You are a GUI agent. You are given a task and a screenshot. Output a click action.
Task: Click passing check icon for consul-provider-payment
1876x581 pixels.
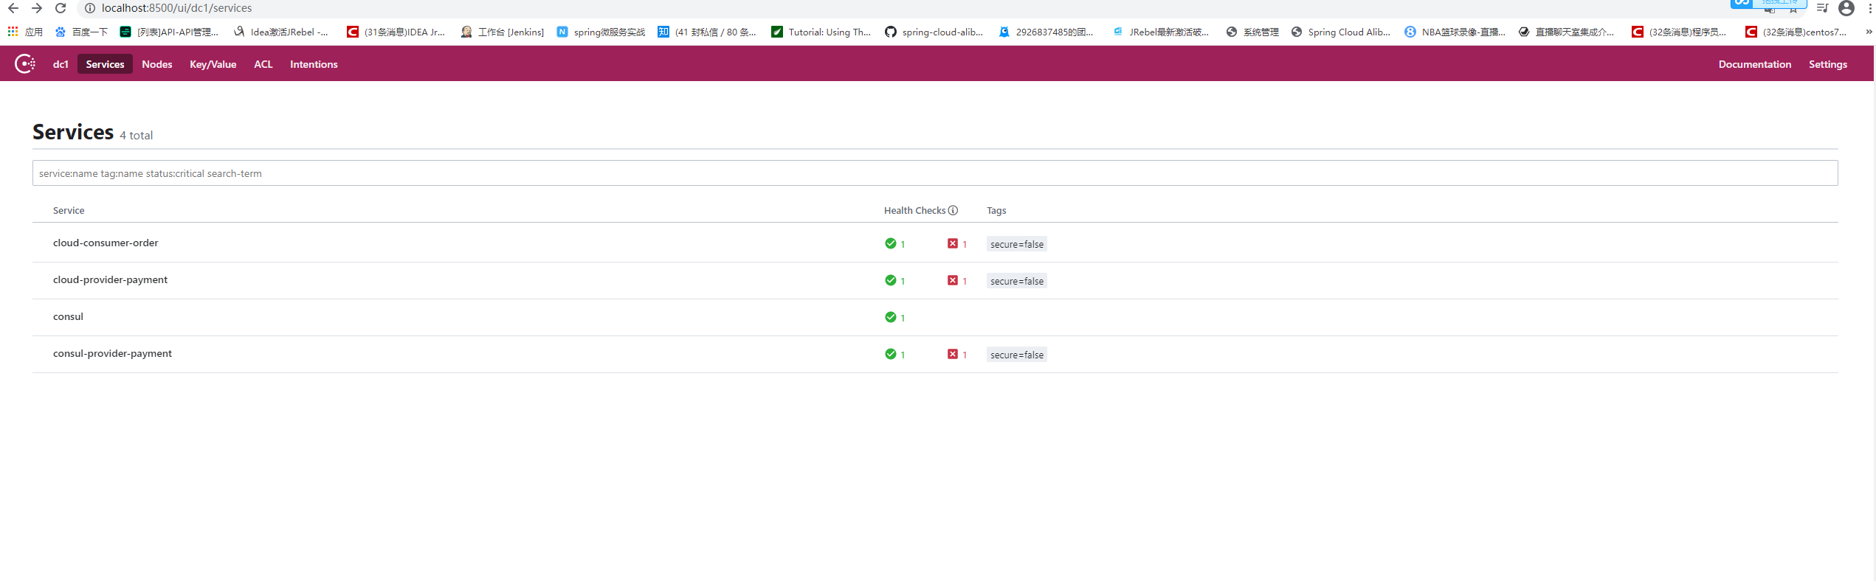click(890, 354)
